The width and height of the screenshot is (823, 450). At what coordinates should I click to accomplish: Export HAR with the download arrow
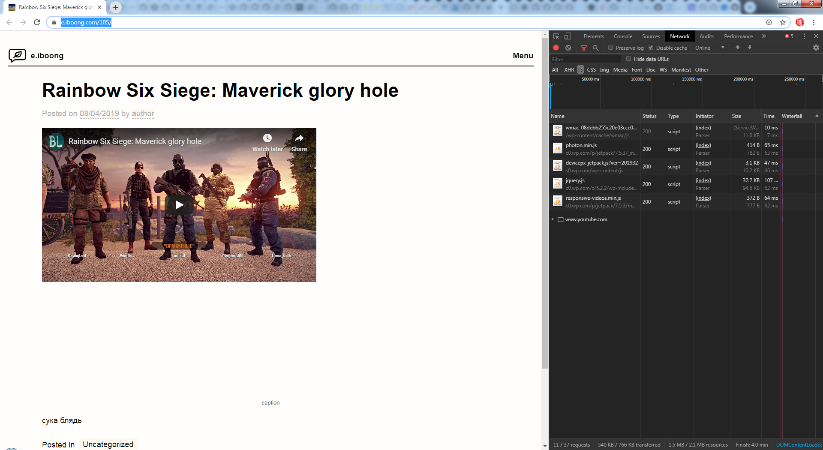point(750,48)
